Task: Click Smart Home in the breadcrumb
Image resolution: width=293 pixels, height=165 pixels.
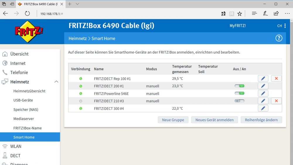Action: pyautogui.click(x=103, y=38)
